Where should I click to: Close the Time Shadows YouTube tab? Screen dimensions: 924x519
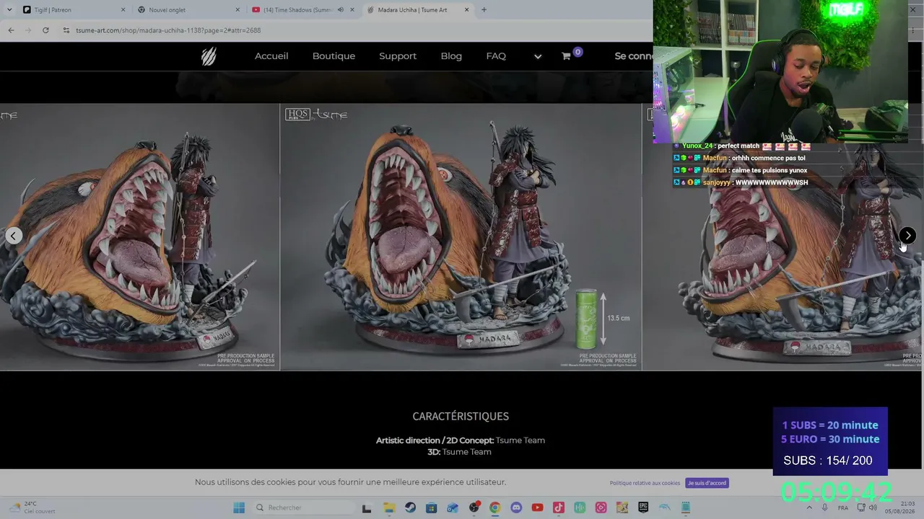pyautogui.click(x=352, y=10)
